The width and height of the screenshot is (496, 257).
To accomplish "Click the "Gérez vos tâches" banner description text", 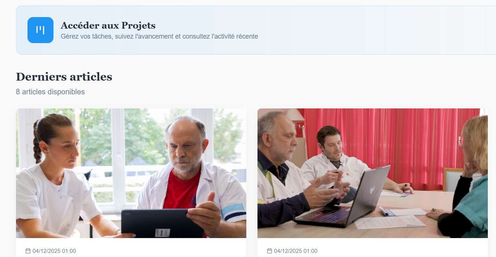I will pyautogui.click(x=159, y=36).
